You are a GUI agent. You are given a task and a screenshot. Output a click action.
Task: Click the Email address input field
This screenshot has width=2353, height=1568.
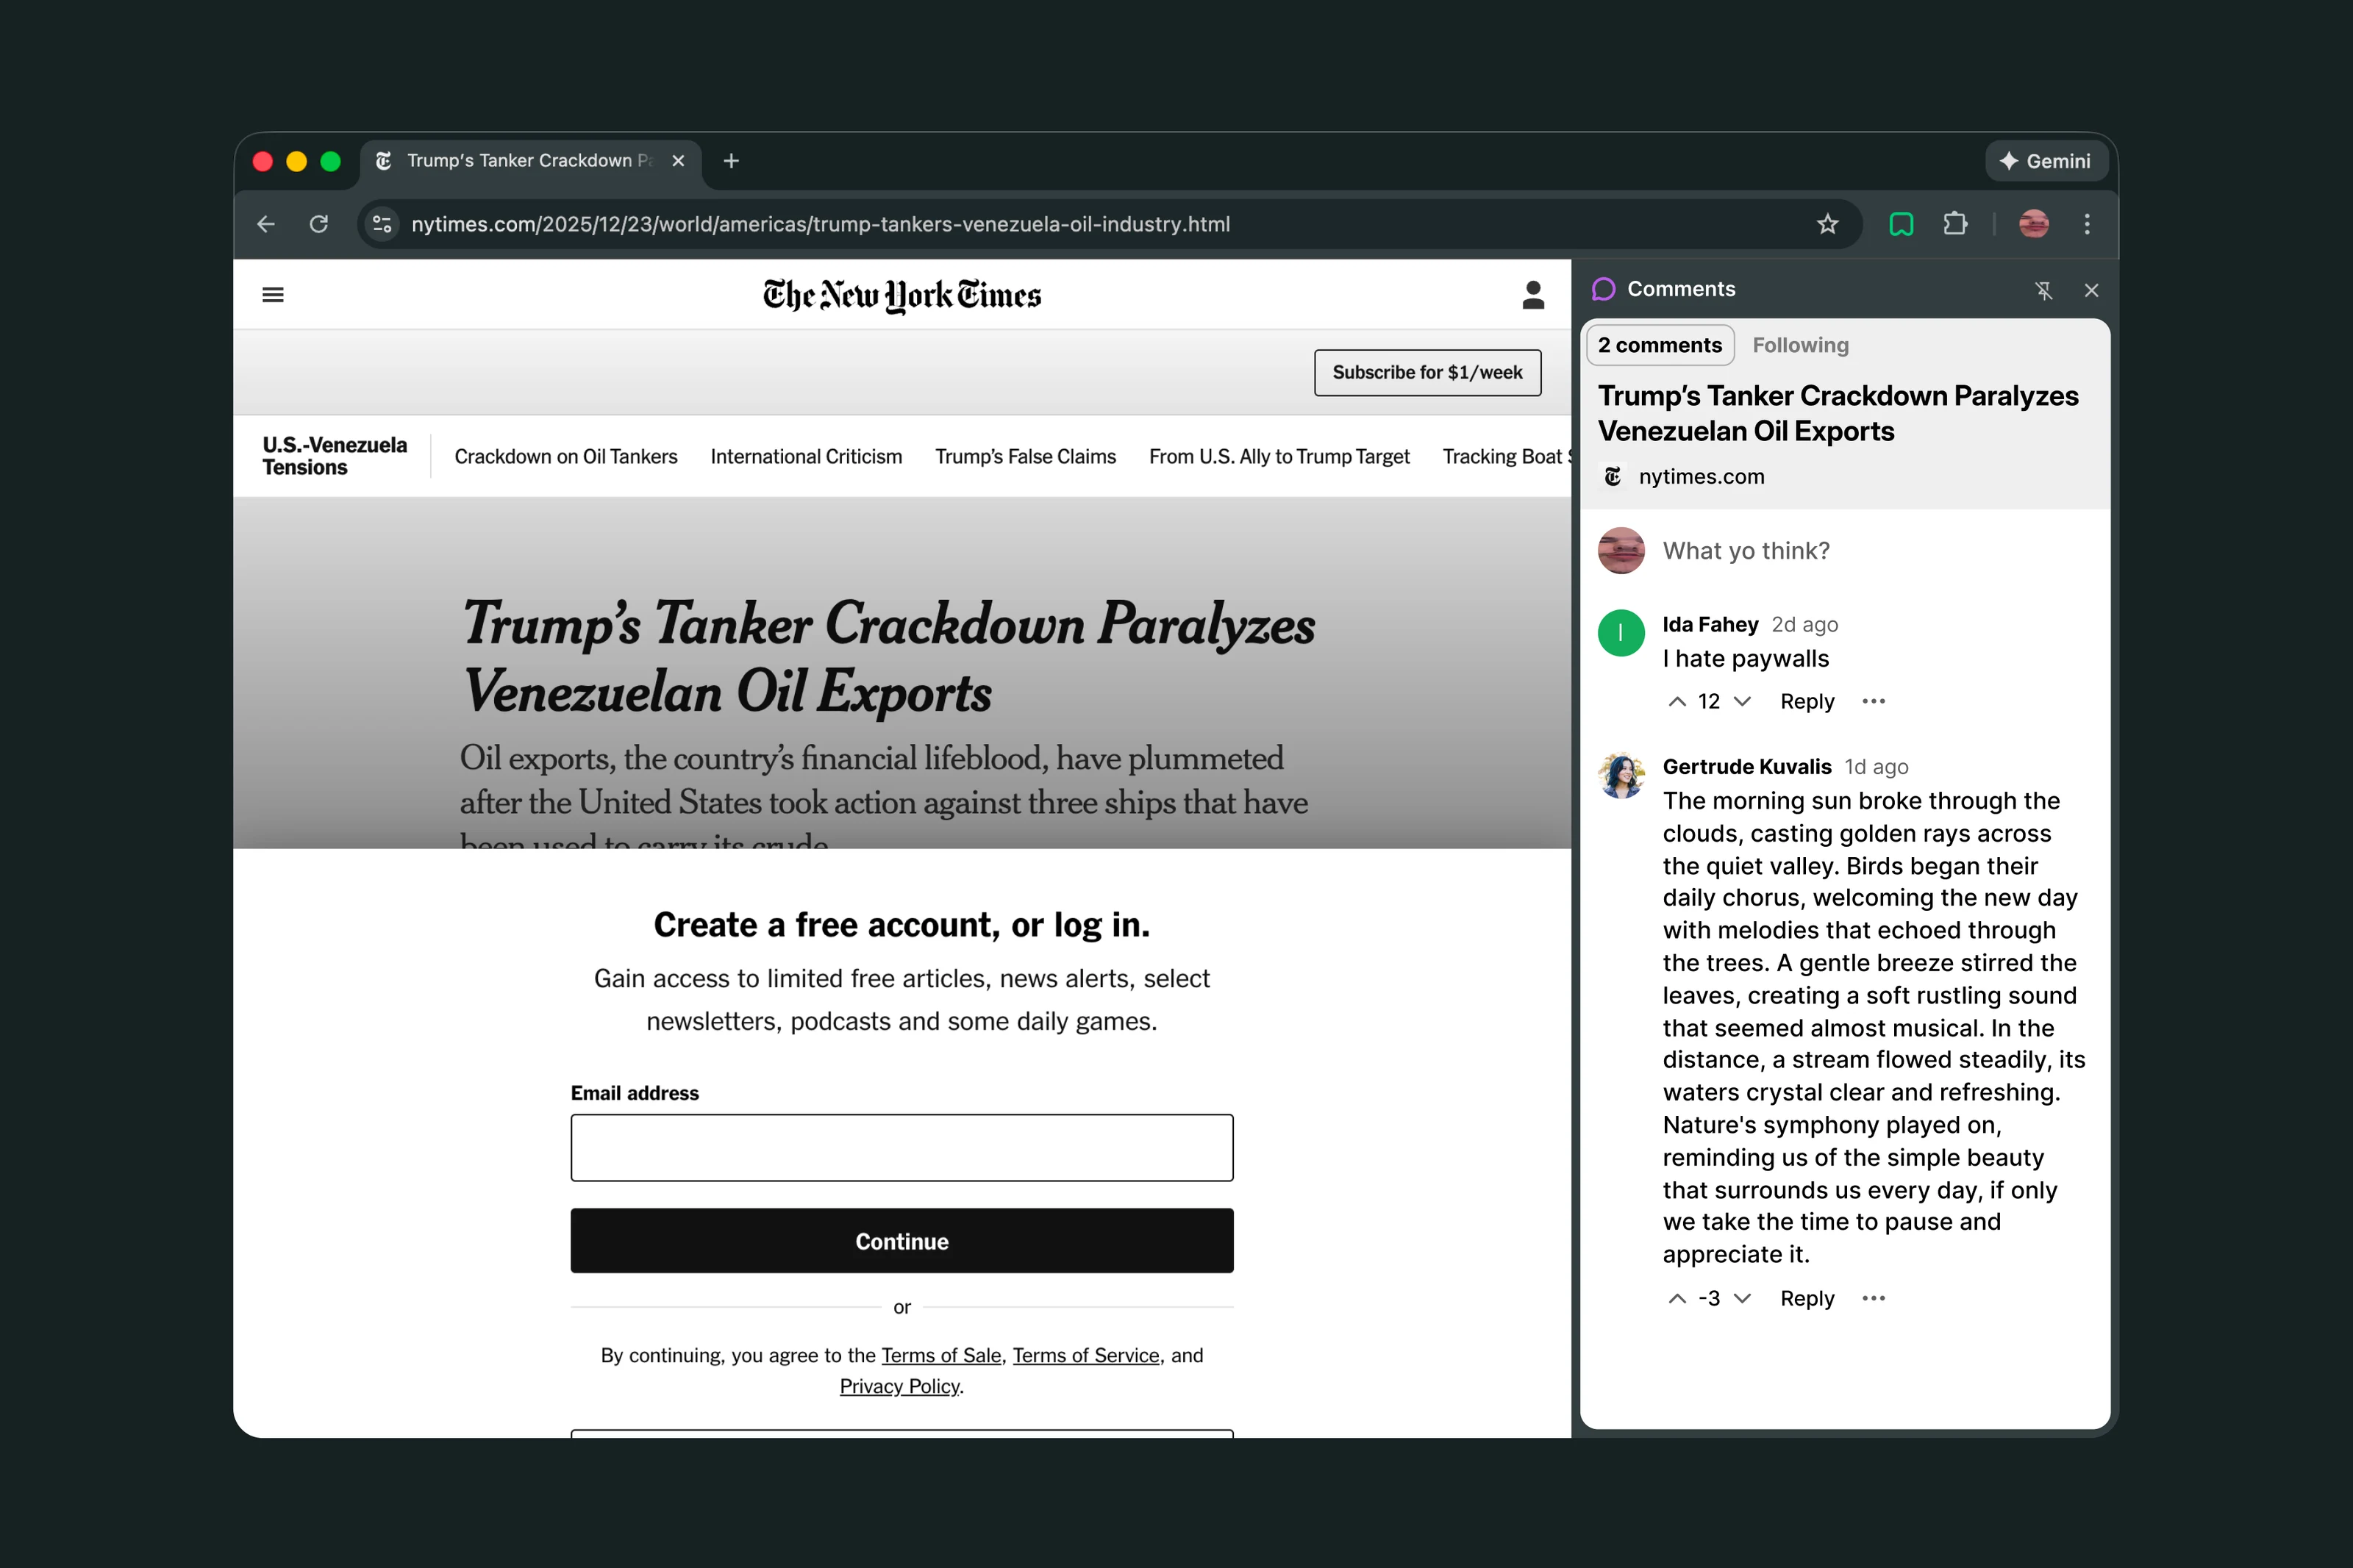901,1148
